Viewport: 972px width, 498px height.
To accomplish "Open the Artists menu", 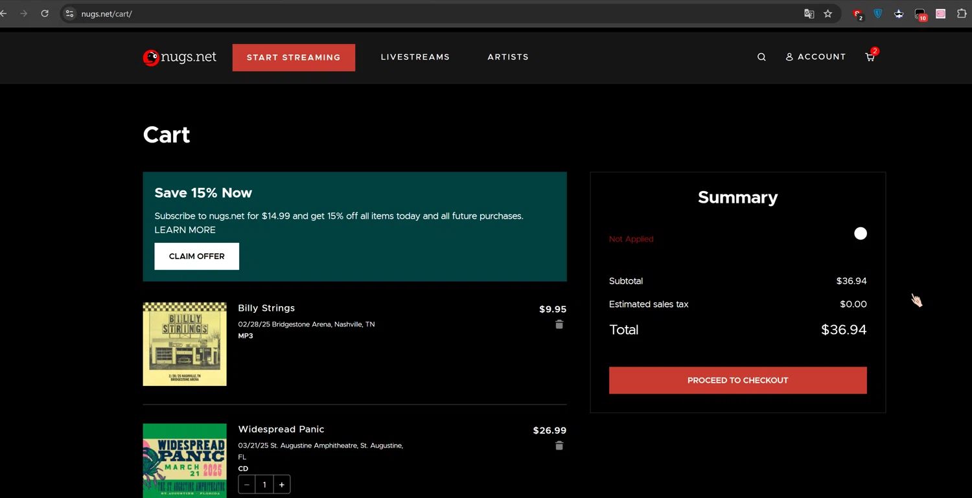I will [x=508, y=57].
